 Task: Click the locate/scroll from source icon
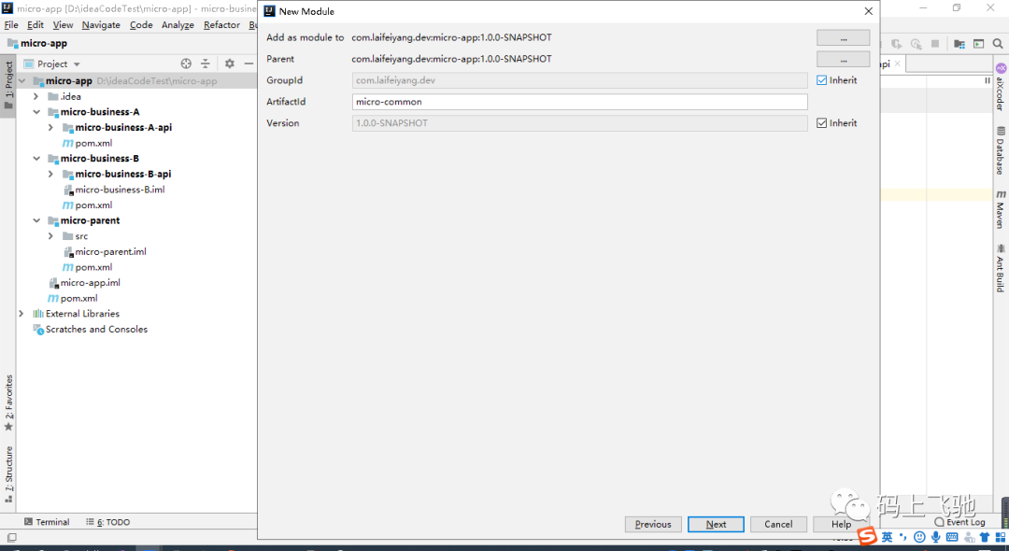coord(186,64)
